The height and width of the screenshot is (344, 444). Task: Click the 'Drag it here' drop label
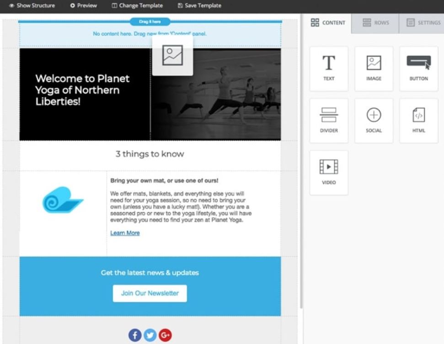tap(150, 21)
